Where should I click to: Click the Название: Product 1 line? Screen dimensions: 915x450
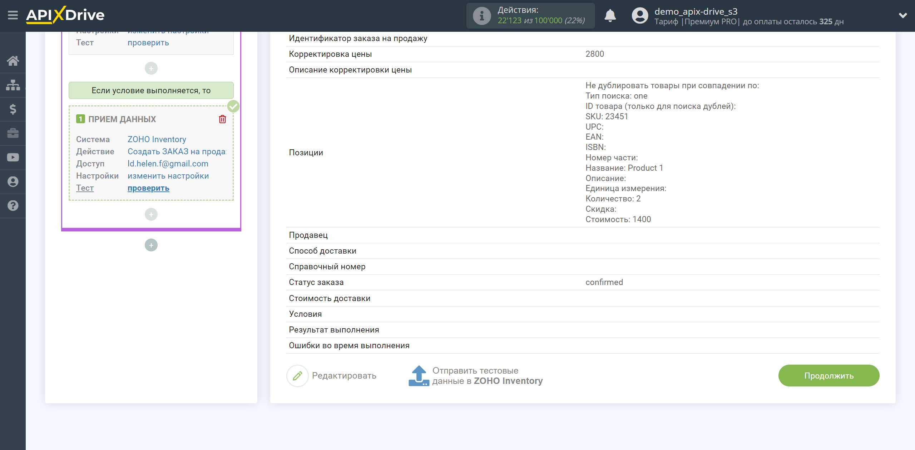tap(624, 168)
